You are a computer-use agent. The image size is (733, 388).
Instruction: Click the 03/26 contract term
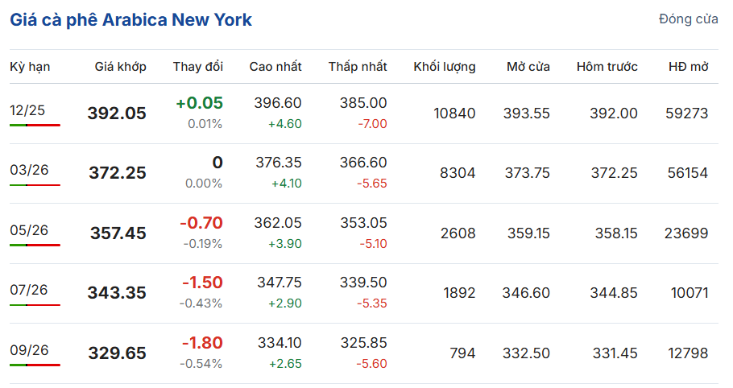(x=29, y=170)
